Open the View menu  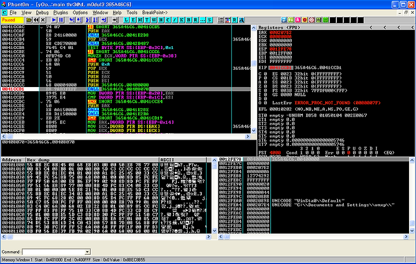(26, 13)
